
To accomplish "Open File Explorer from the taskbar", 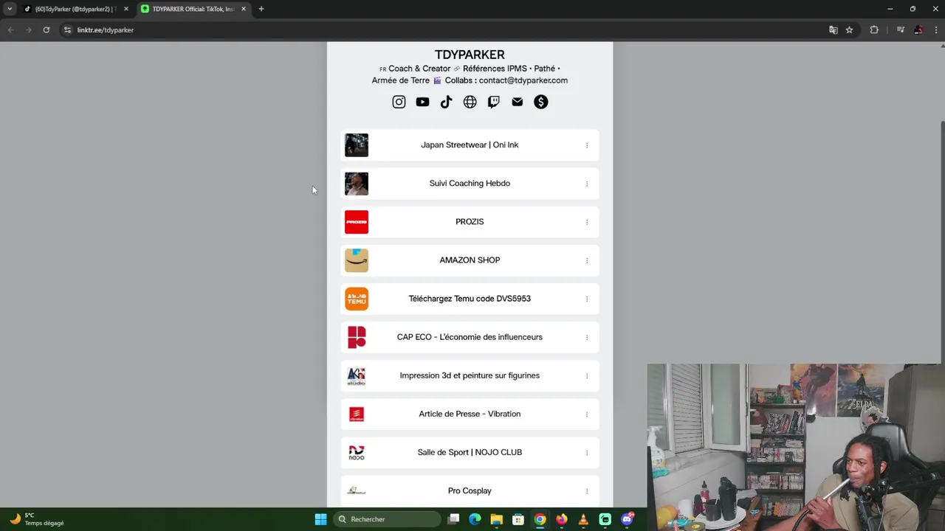I will [x=496, y=519].
